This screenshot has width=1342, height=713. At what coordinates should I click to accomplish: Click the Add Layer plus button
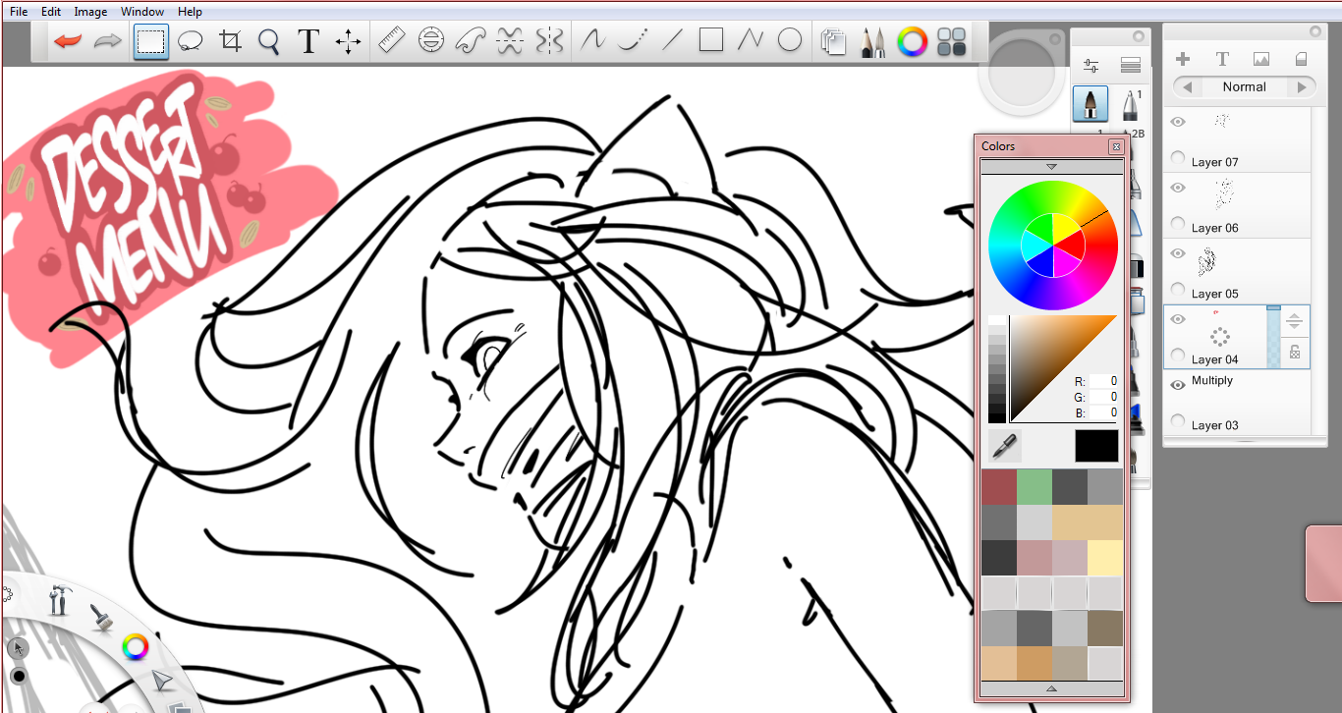click(x=1183, y=59)
